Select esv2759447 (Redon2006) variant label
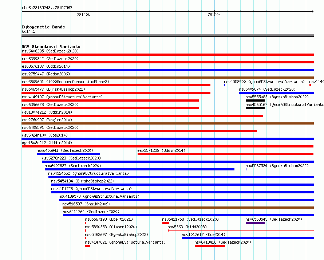 click(46, 74)
